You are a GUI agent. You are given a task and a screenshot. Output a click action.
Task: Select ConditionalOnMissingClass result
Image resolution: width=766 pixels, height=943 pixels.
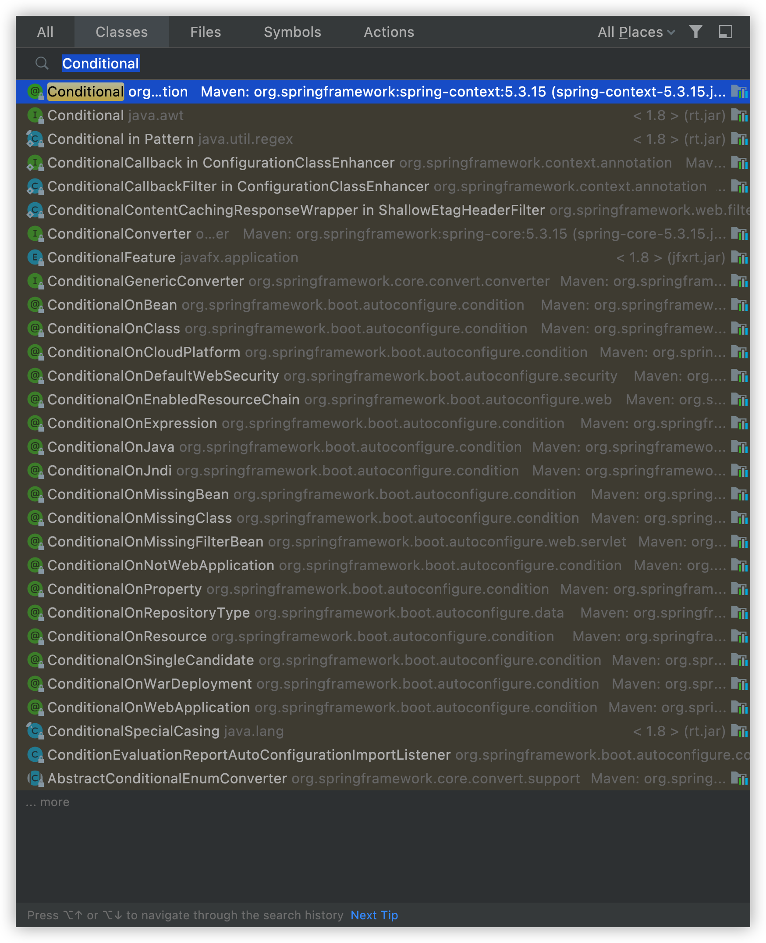(x=383, y=518)
